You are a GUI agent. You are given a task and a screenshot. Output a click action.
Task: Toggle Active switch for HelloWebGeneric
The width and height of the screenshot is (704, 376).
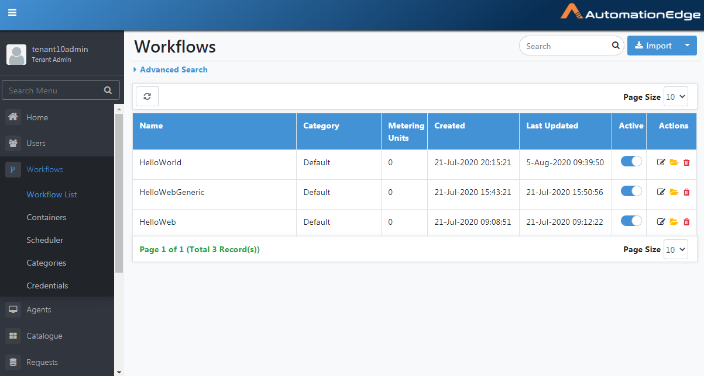click(x=631, y=191)
